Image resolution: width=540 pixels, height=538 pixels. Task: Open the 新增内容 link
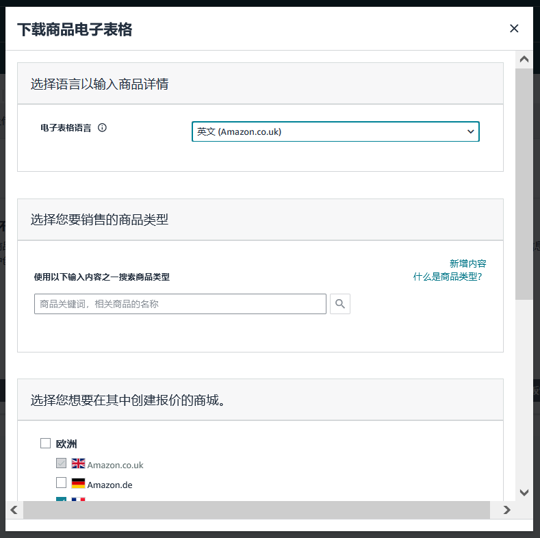(467, 264)
